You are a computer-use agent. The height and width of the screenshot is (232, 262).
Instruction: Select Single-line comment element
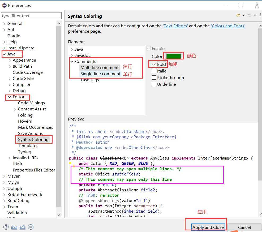(100, 74)
